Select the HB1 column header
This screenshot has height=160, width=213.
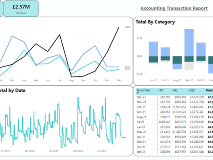161,90
